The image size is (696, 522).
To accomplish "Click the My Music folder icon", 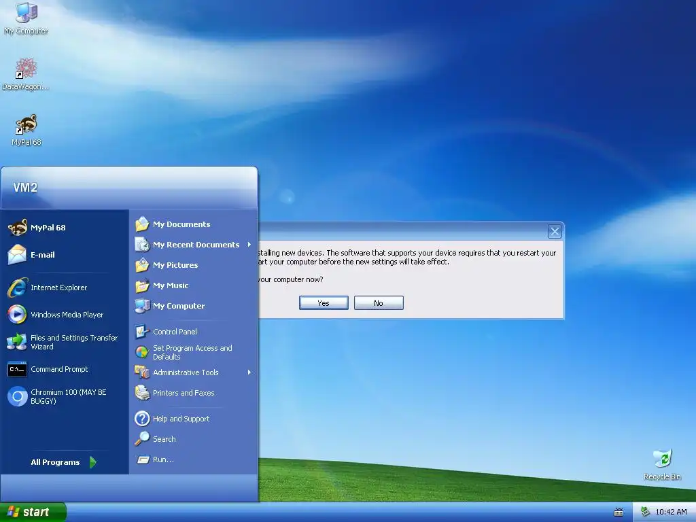I will 142,285.
